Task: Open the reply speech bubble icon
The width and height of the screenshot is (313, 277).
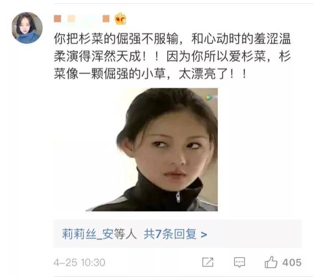Action: [240, 262]
